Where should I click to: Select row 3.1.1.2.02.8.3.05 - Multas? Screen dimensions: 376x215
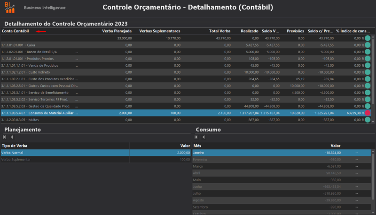[x=186, y=120]
